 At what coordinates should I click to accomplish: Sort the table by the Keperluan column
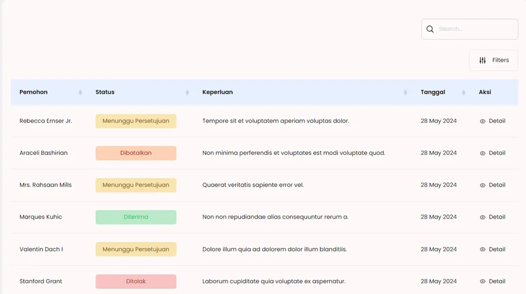pos(405,92)
